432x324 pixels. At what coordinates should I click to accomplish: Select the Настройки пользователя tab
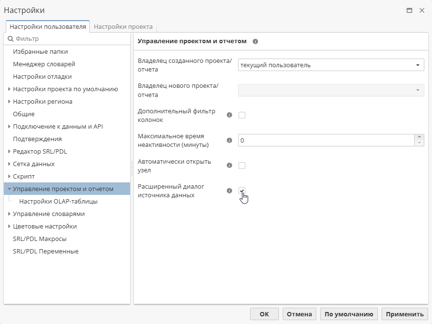click(x=48, y=27)
